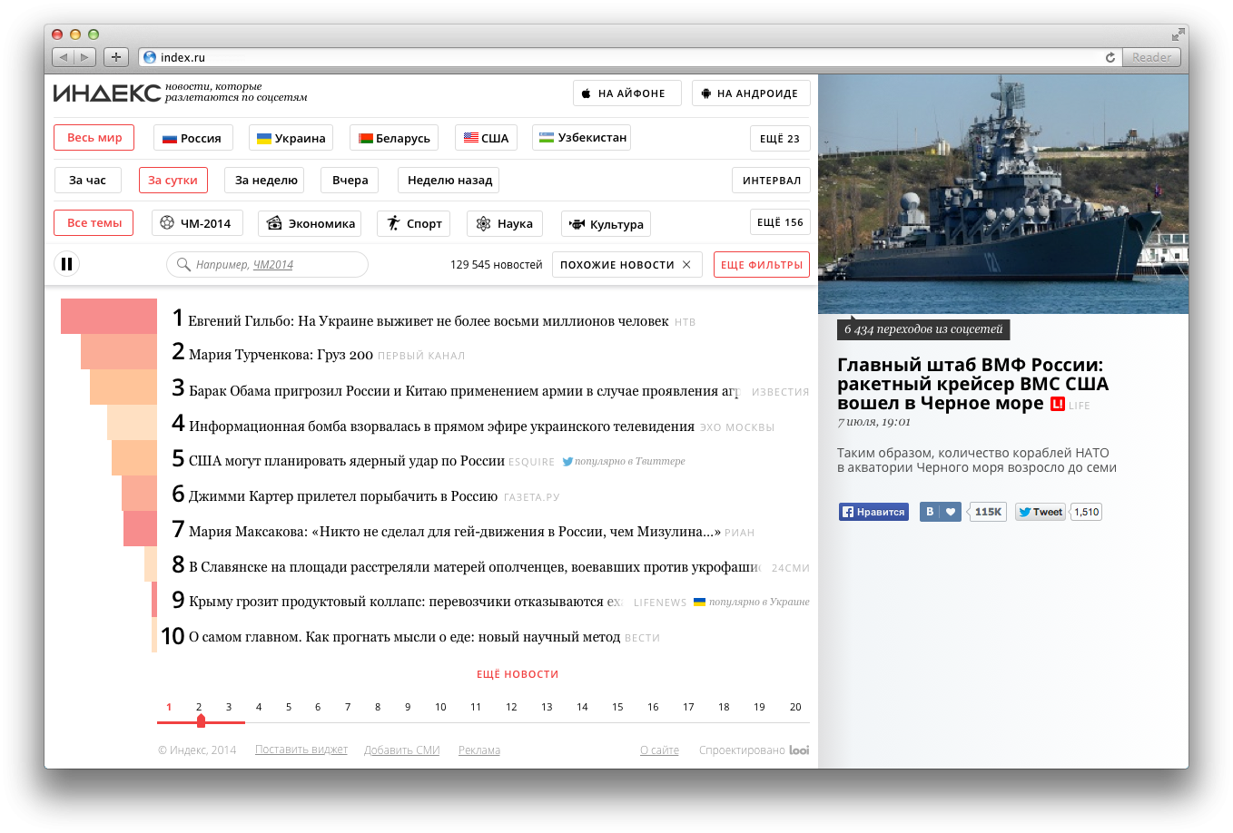1233x833 pixels.
Task: Pause the news feed auto-update
Action: coord(66,264)
